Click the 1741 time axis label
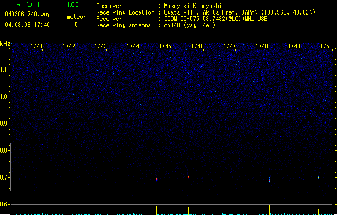This screenshot has width=338, height=215. (37, 47)
